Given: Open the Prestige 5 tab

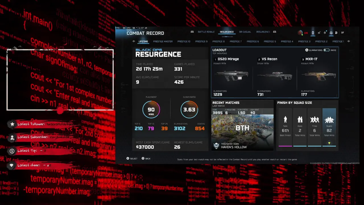Looking at the screenshot, I should [x=270, y=42].
